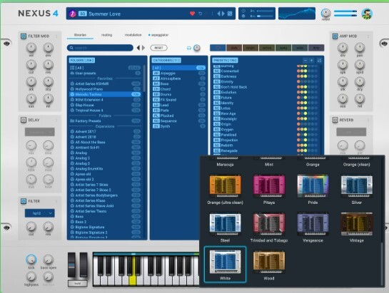Toggle the FILTER MOD power button

coord(24,36)
